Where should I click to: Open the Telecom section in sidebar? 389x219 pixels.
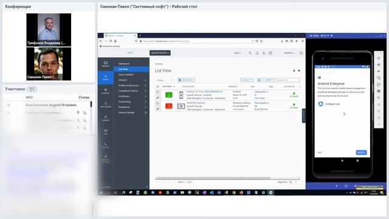click(x=105, y=145)
